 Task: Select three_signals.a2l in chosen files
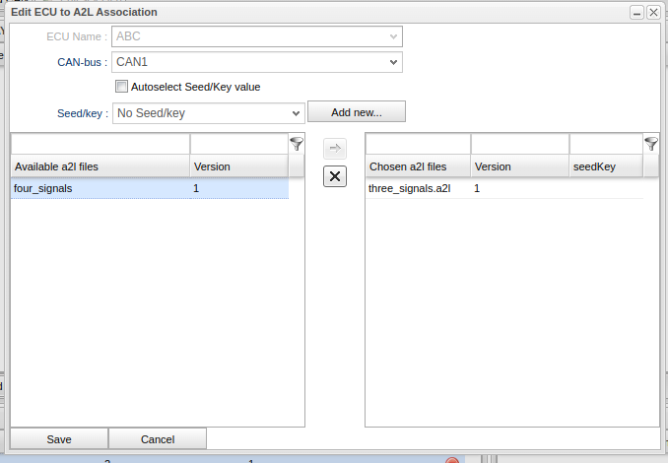coord(409,188)
